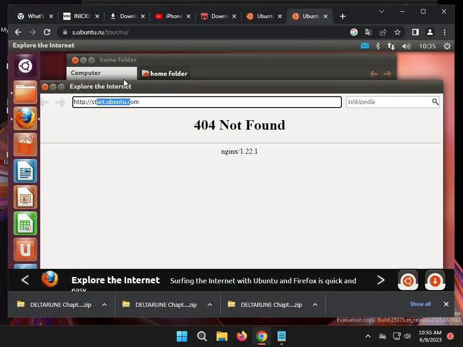
Task: Open Windows Start menu
Action: coord(182,336)
